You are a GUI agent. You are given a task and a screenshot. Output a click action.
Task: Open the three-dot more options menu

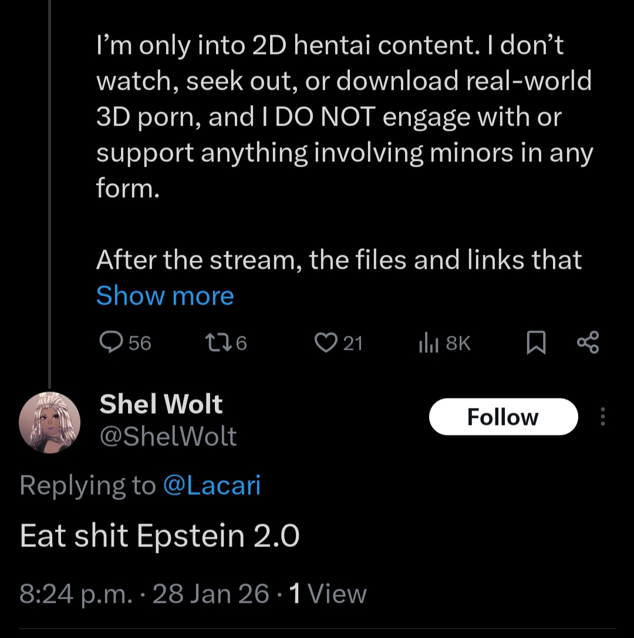pos(603,417)
